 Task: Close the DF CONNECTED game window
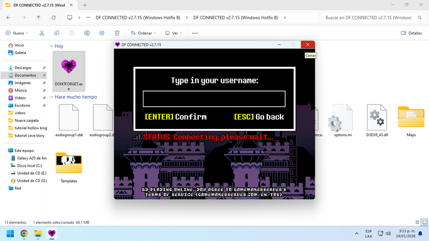coord(307,45)
